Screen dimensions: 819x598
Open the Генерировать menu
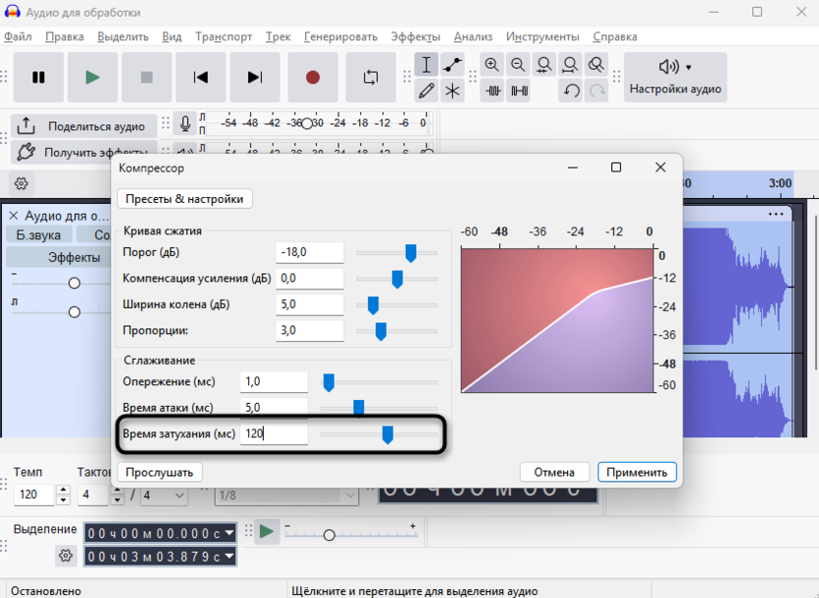coord(341,36)
